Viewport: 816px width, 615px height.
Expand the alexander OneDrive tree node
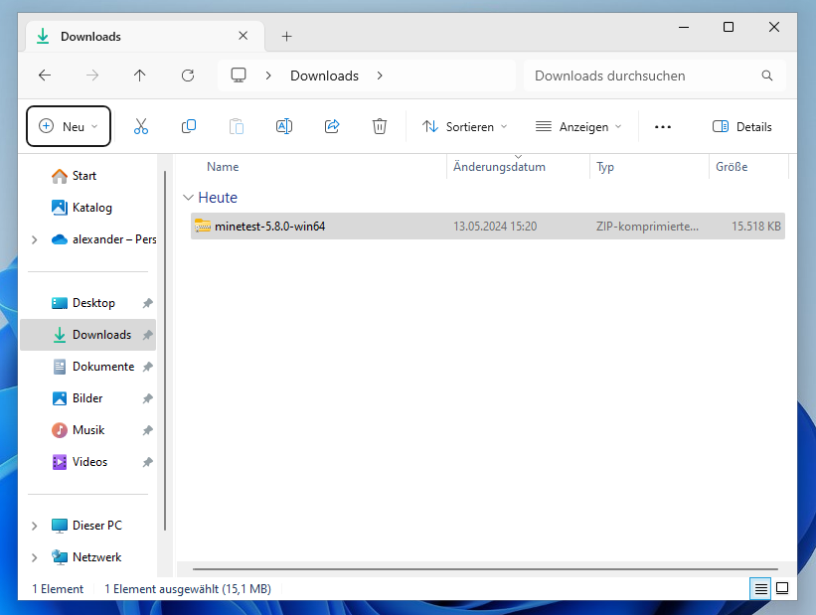click(35, 239)
